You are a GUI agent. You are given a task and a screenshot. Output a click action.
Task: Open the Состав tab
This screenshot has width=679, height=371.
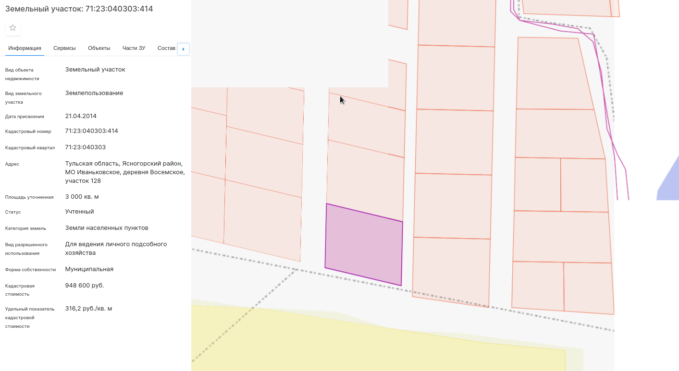(x=166, y=48)
